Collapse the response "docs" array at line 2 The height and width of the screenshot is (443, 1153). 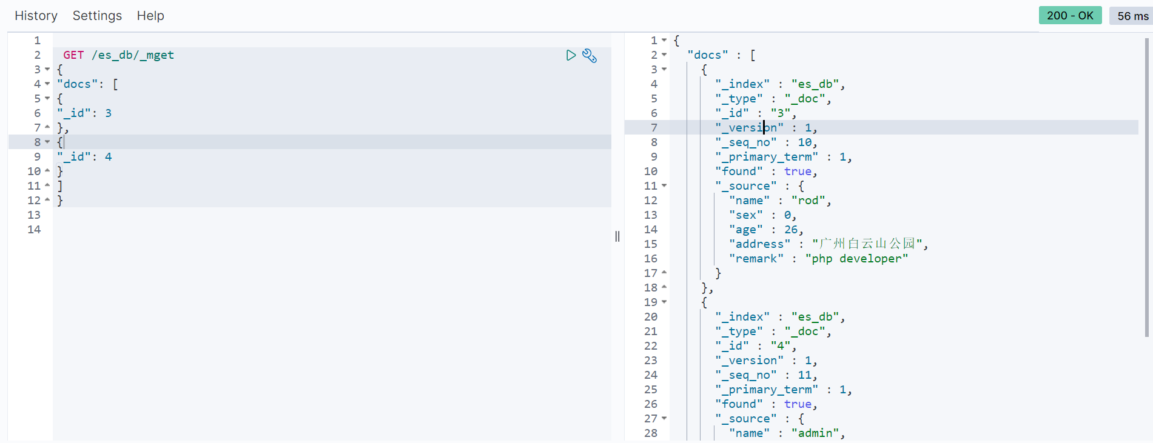(x=664, y=55)
